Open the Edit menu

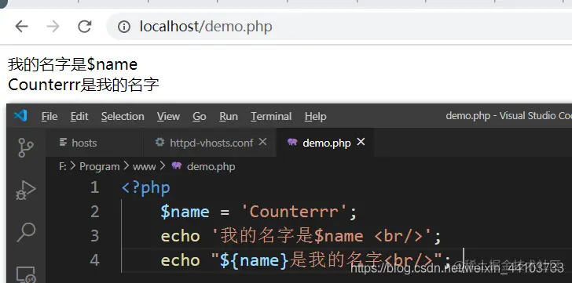click(x=79, y=116)
